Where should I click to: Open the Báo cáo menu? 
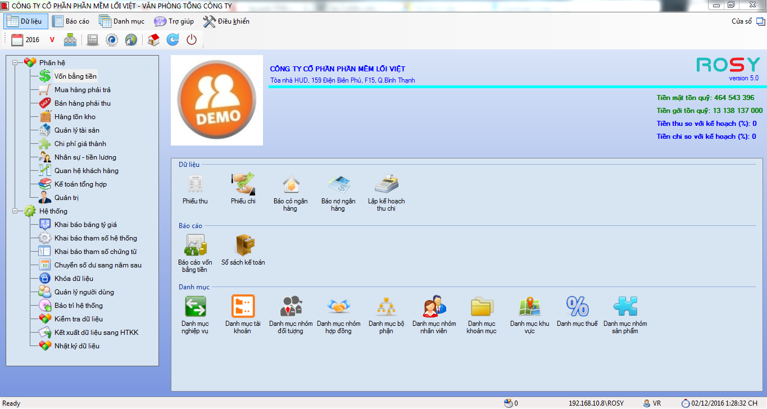(x=71, y=21)
